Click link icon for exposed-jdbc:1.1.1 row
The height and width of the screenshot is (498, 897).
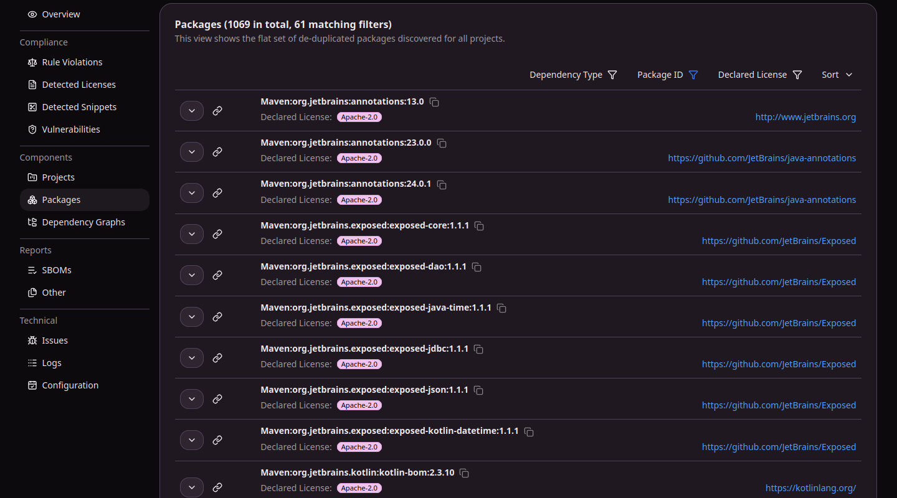(x=217, y=358)
